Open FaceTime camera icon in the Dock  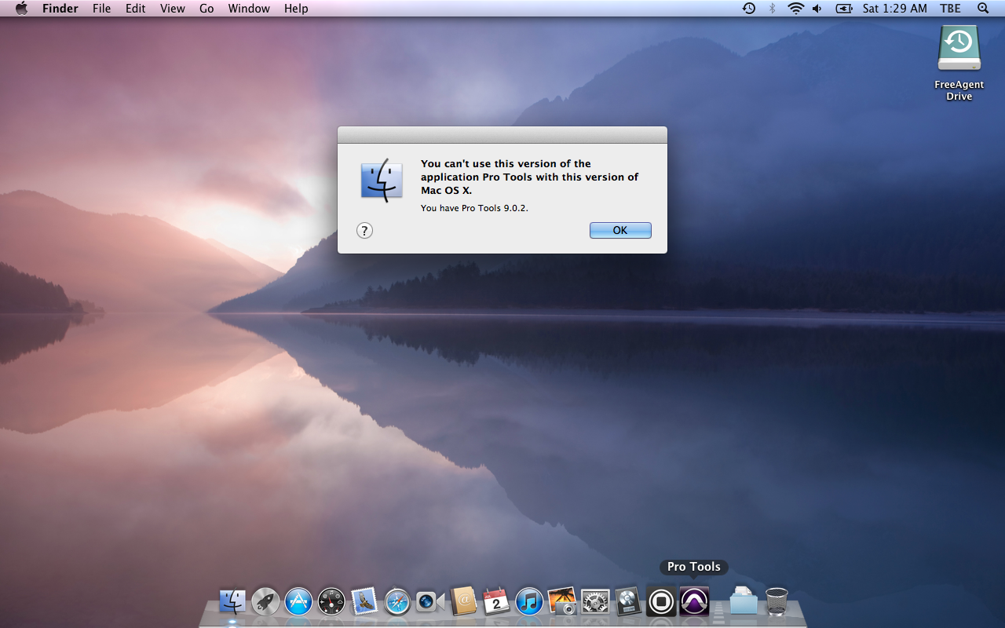pyautogui.click(x=430, y=602)
